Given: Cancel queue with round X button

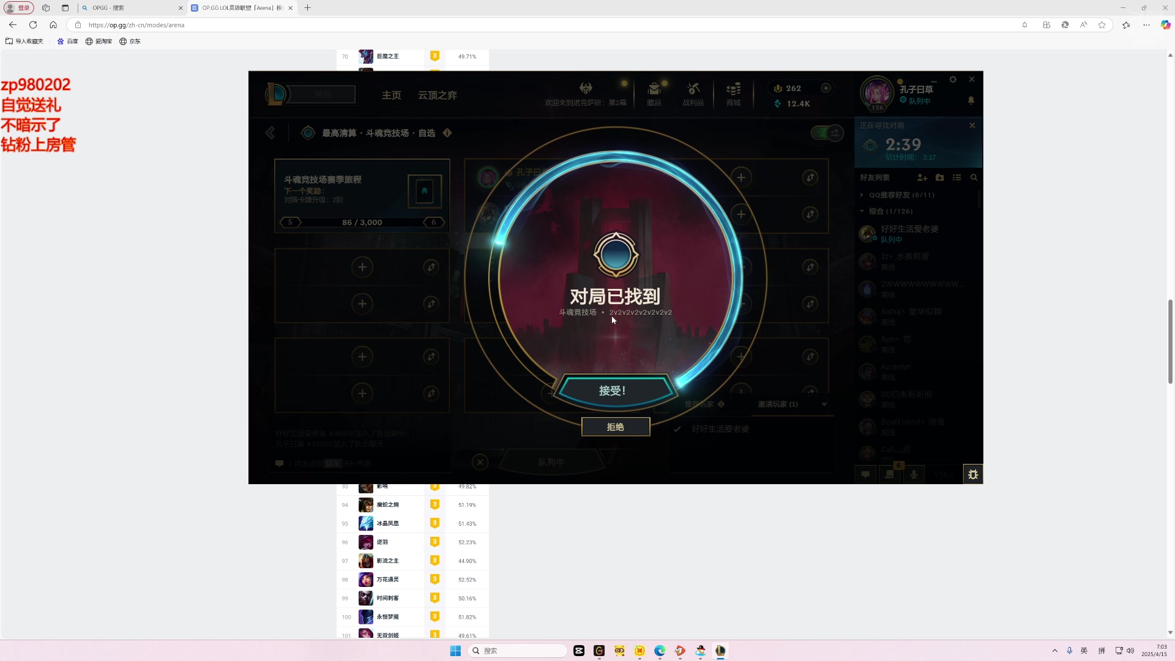Looking at the screenshot, I should point(480,462).
